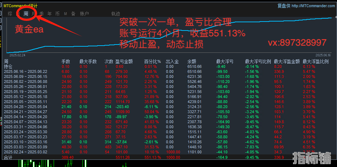The image size is (337, 167).
Task: Select the 周 weekly statistics tab
Action: tap(26, 14)
